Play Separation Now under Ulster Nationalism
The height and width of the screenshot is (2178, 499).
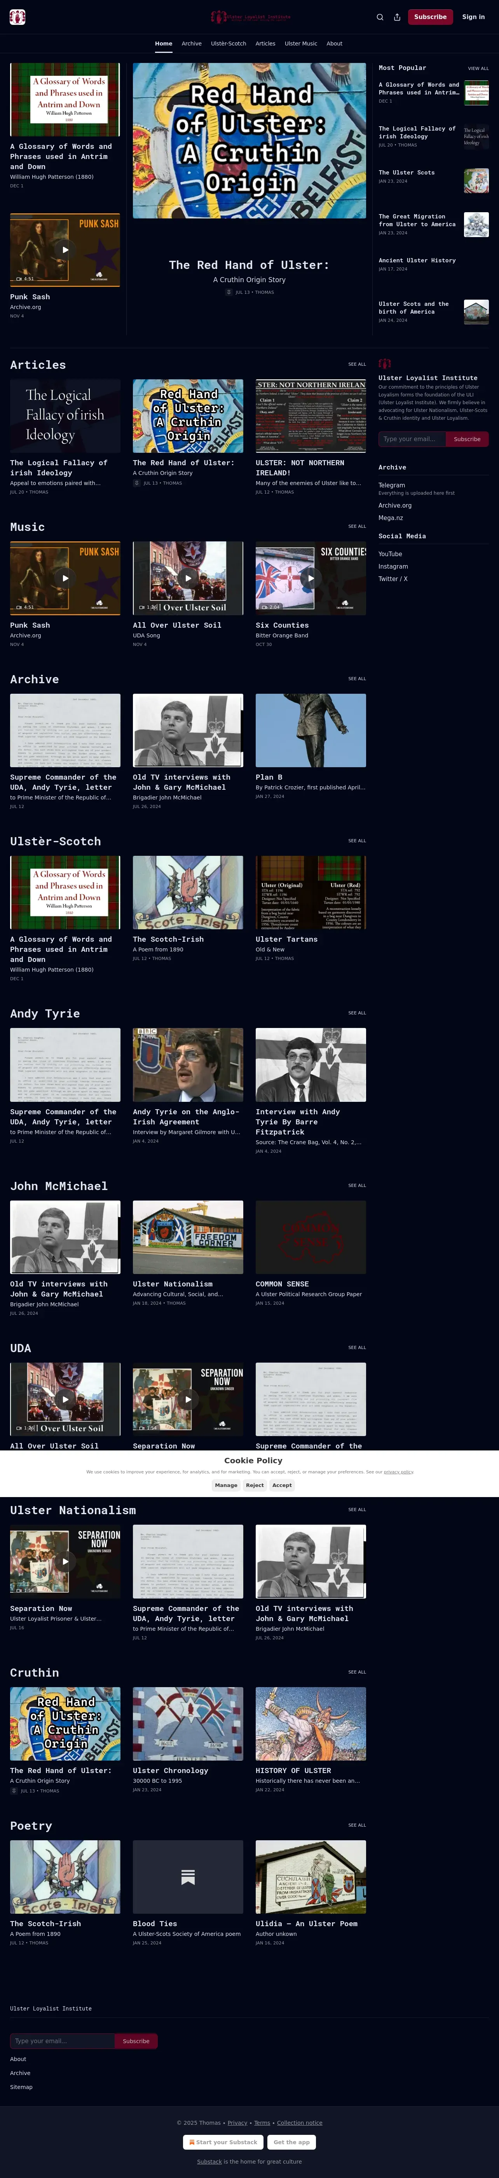click(65, 1561)
